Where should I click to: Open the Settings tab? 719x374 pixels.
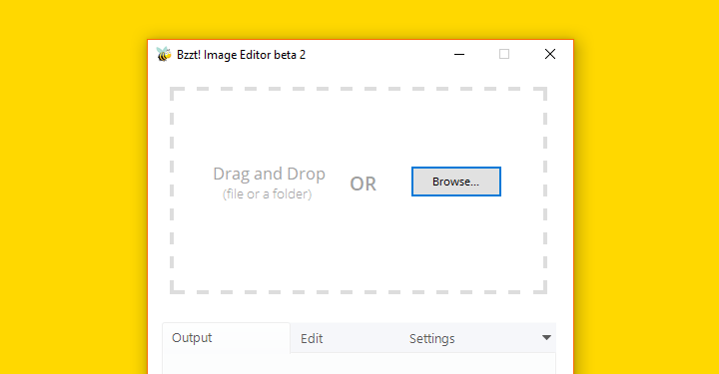pos(432,339)
